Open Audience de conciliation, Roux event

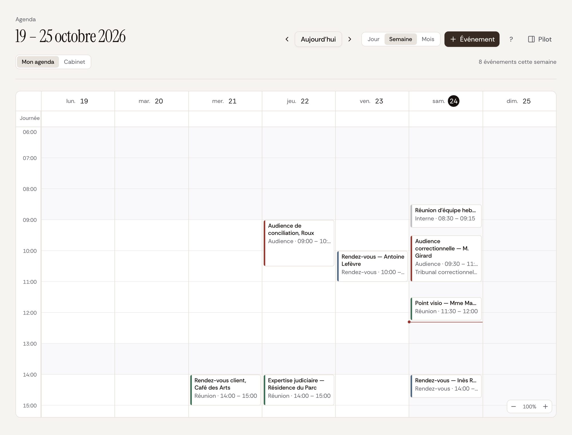299,243
